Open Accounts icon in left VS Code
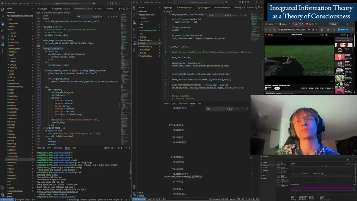 coord(2,188)
